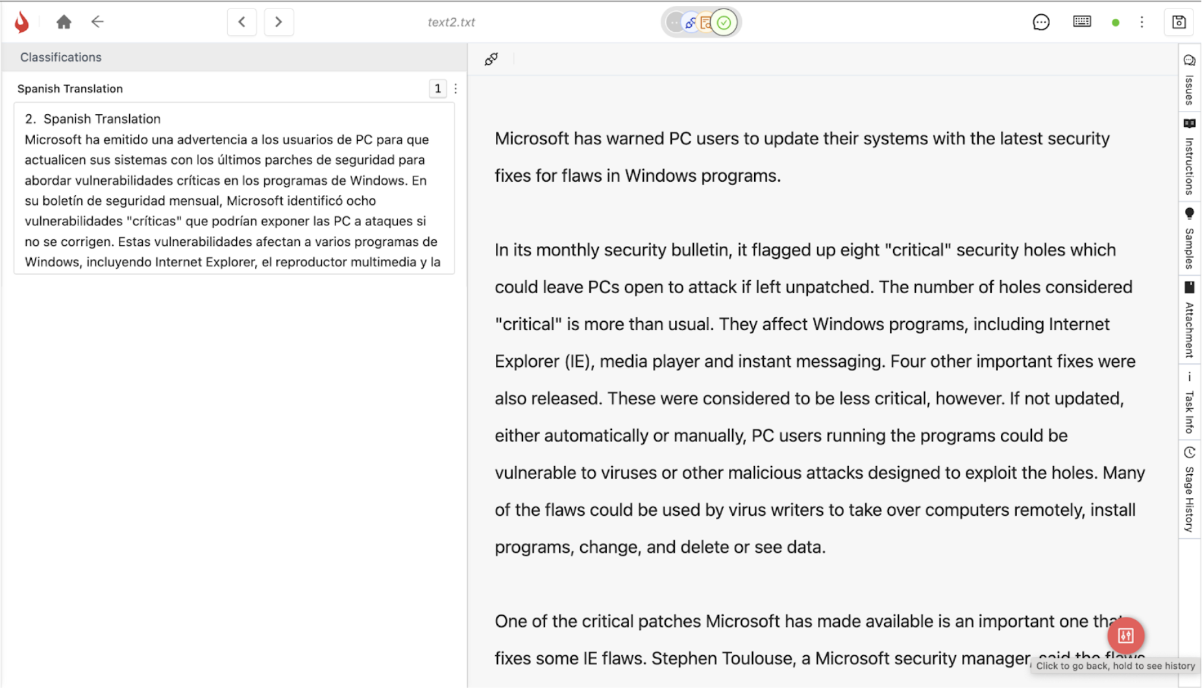Click the '2. Spanish Translation' label

93,119
